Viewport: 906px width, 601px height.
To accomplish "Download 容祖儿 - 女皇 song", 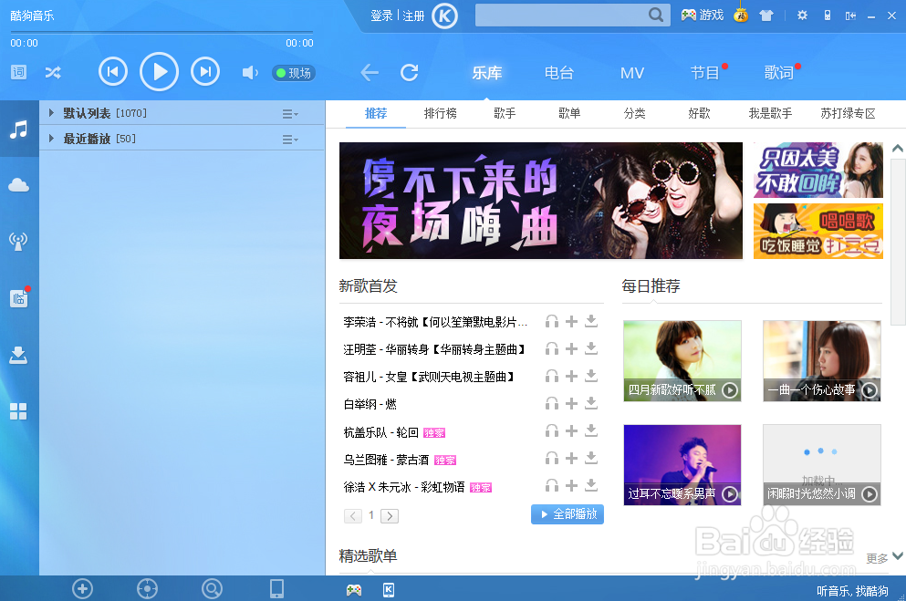I will click(591, 376).
